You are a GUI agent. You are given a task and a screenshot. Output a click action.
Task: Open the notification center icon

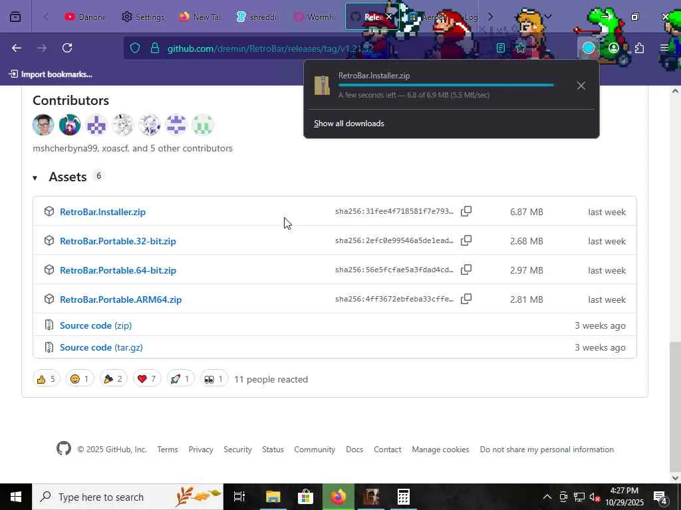pyautogui.click(x=660, y=497)
